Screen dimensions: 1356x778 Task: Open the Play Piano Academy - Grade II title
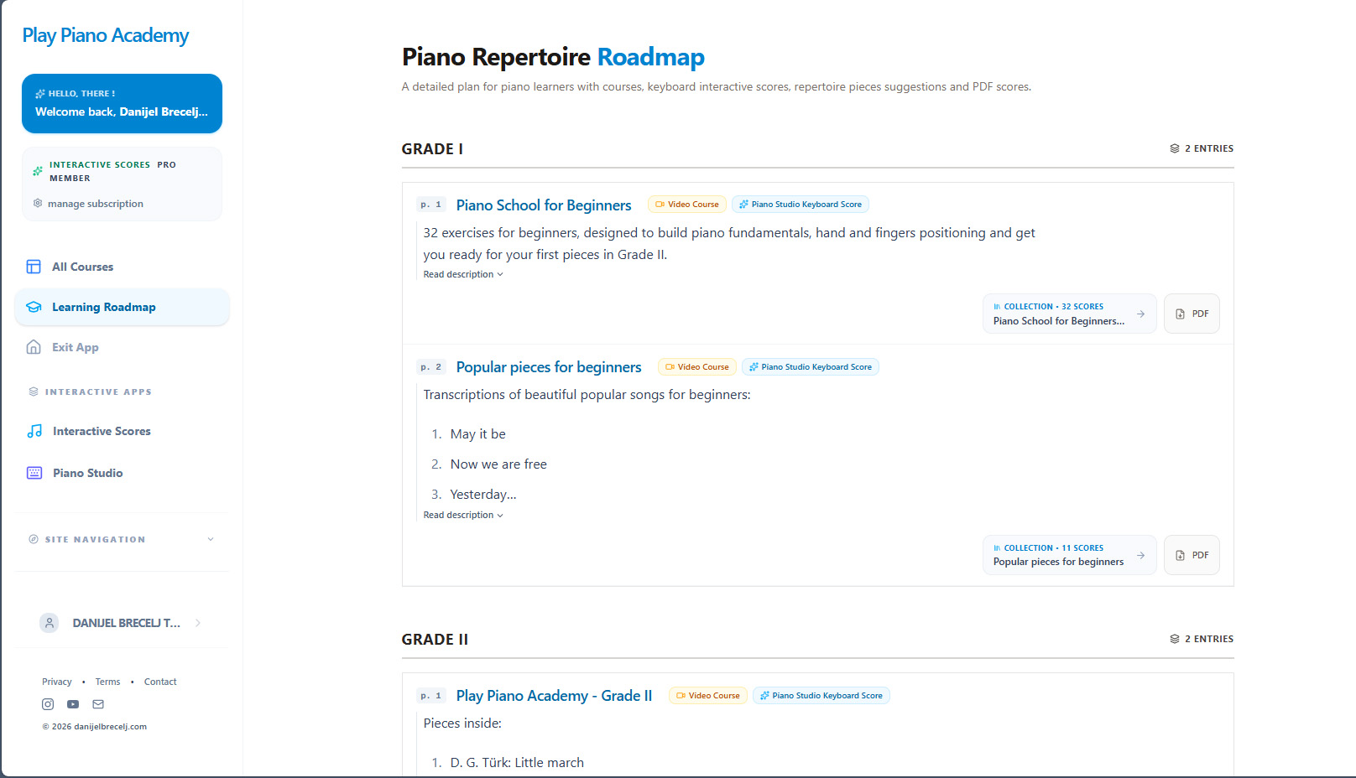pos(554,696)
